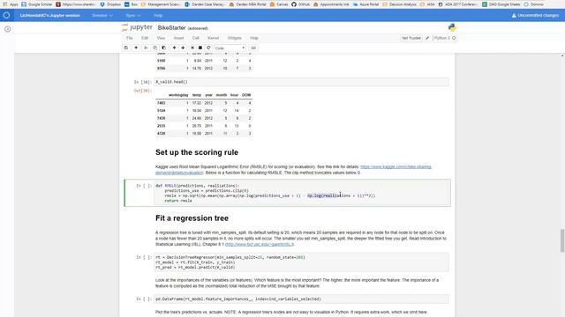Click the Not Trusted button
Viewport: 565px width, 317px height.
(x=411, y=38)
